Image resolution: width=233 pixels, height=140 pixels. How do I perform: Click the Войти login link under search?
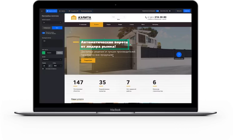point(118,19)
